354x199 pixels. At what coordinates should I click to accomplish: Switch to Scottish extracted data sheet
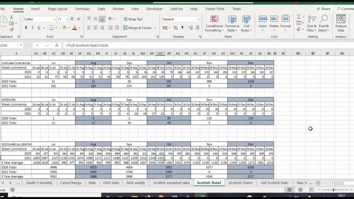tap(171, 183)
